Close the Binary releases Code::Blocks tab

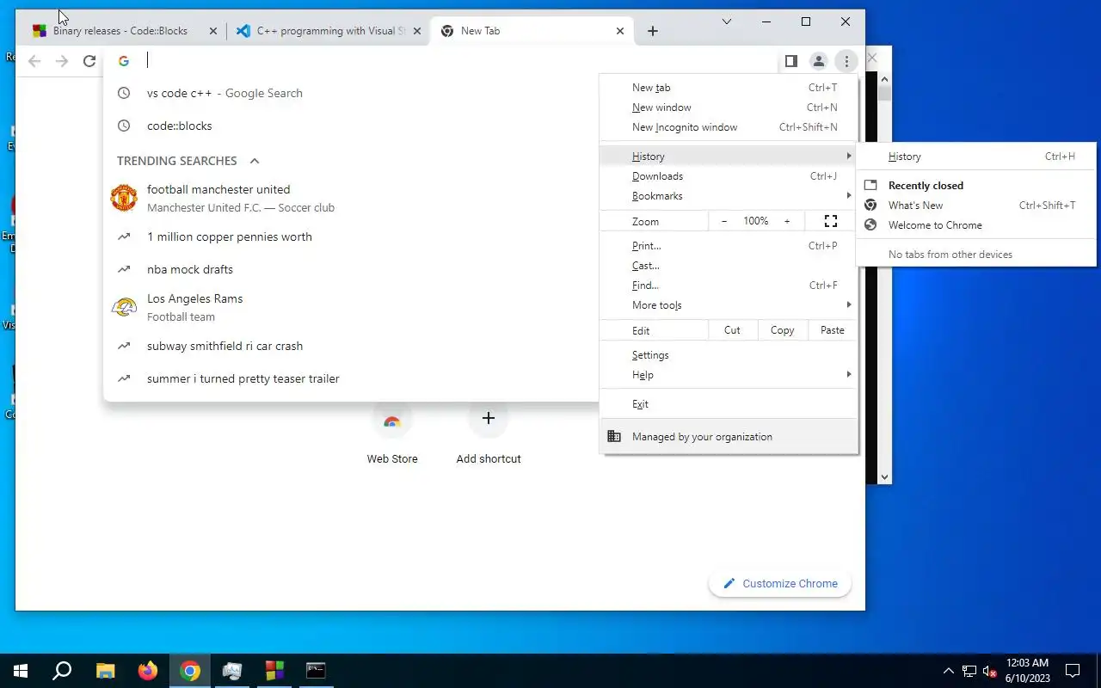click(x=213, y=31)
